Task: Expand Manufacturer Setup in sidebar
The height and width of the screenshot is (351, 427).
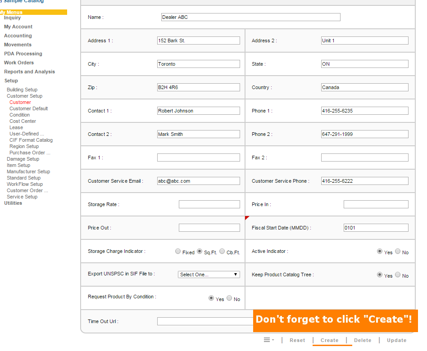Action: point(28,171)
